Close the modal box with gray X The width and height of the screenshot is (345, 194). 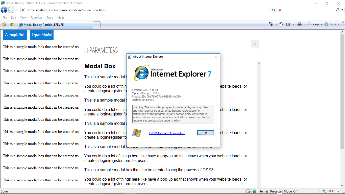tap(255, 44)
